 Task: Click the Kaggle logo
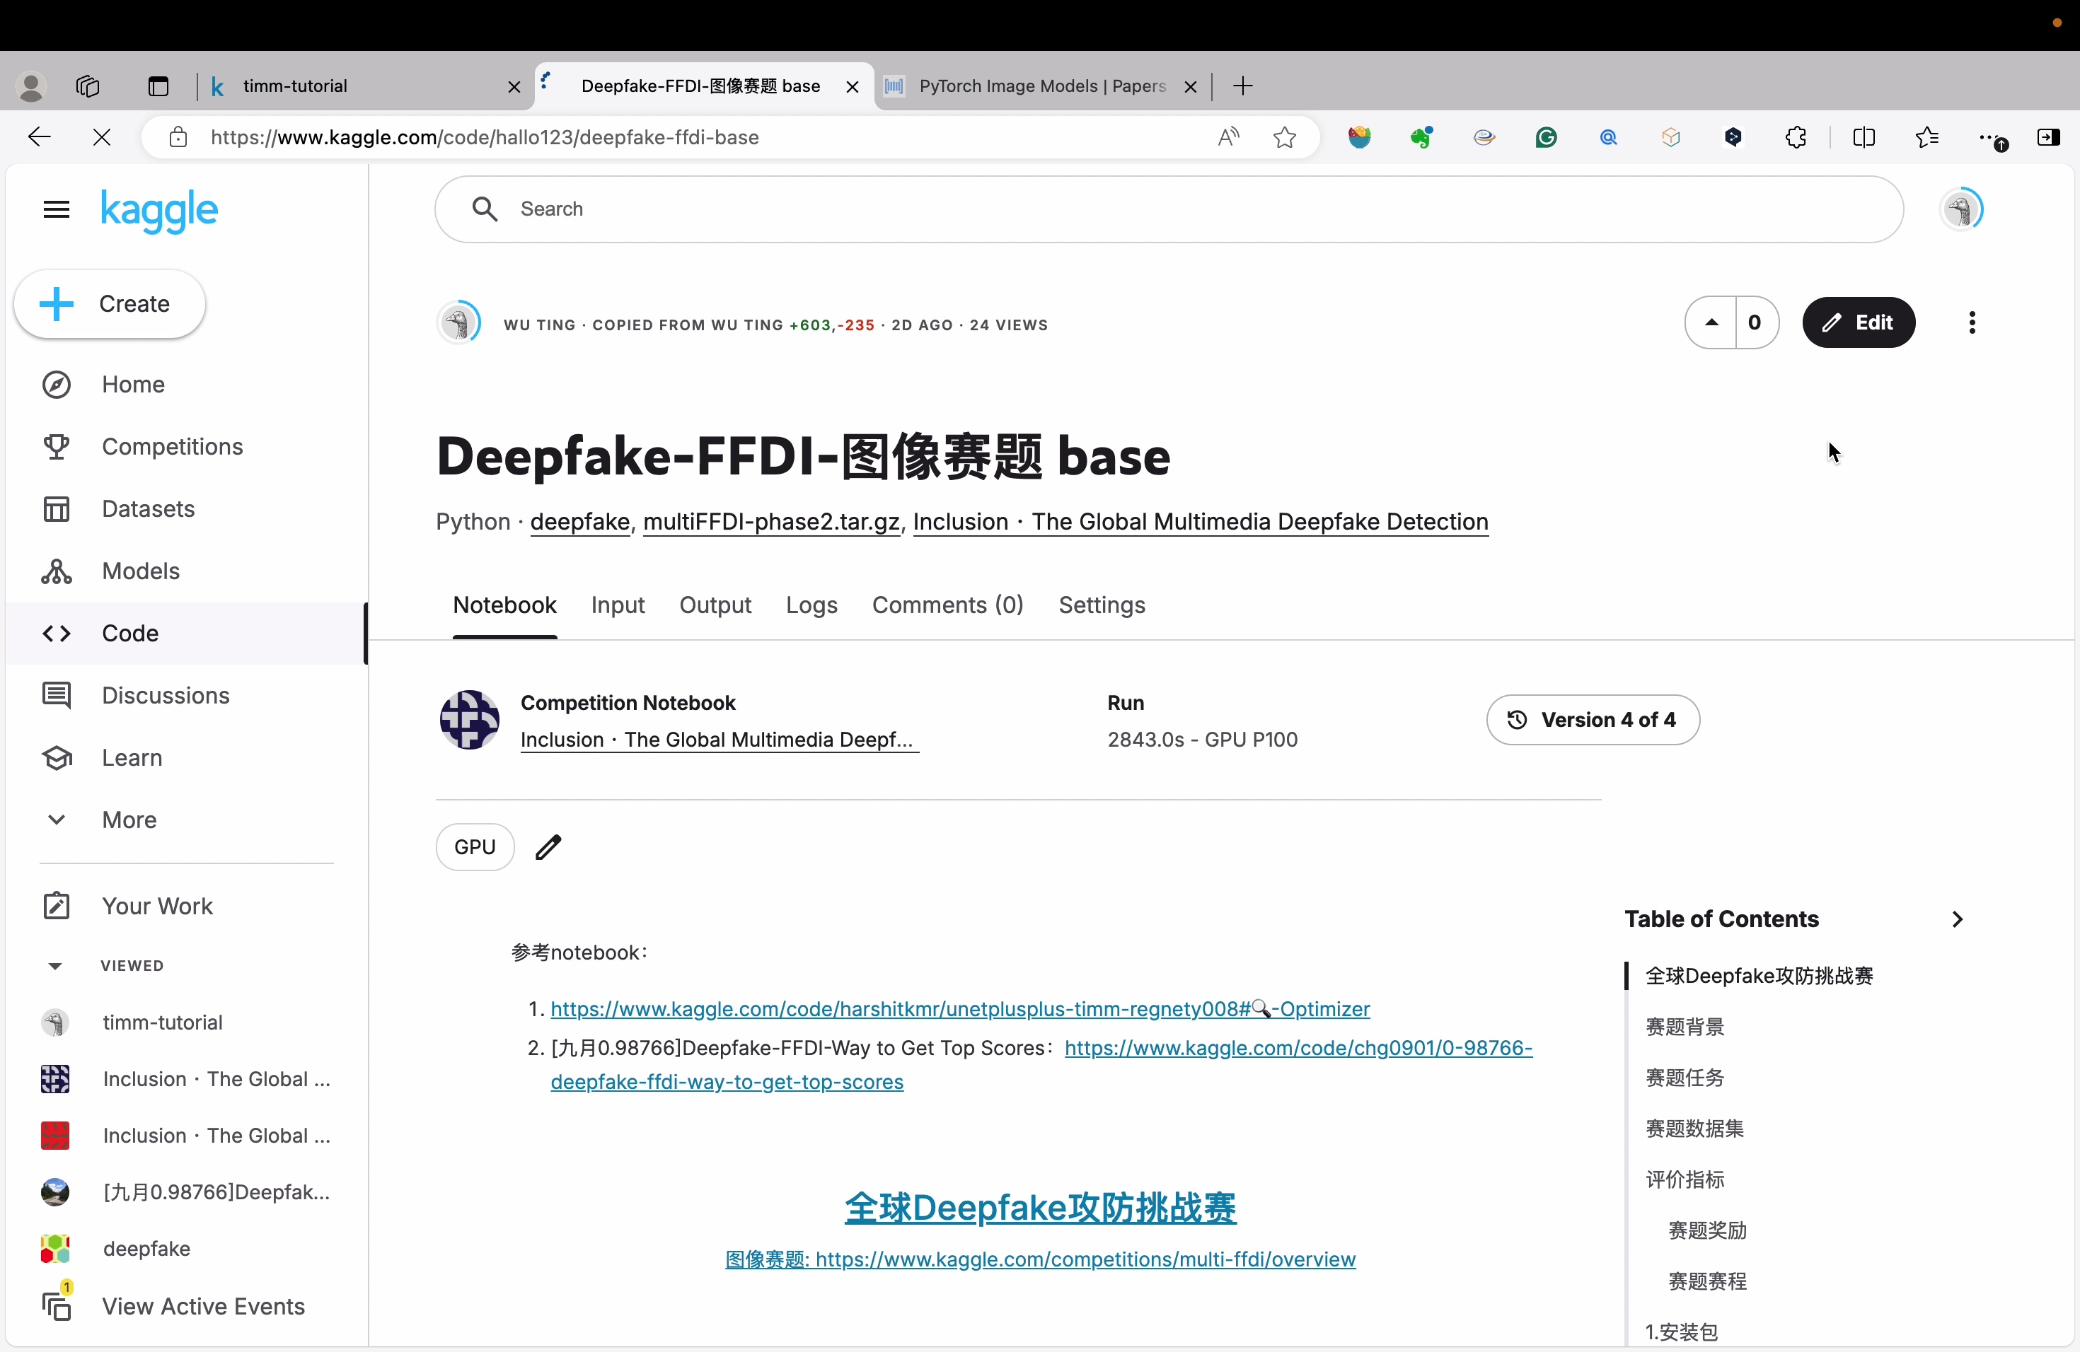coord(161,211)
